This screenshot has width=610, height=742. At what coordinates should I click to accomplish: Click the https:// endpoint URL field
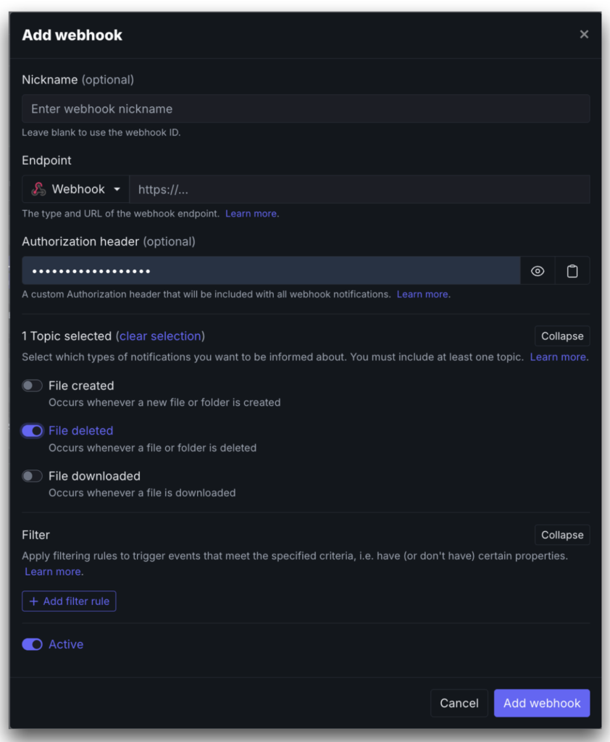362,189
